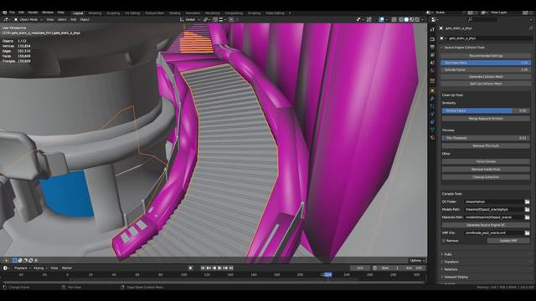Toggle viewport gizmos button

(x=368, y=20)
